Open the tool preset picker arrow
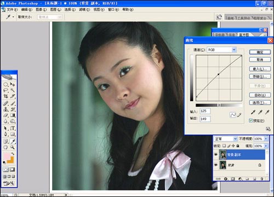This screenshot has height=197, width=274. tap(13, 17)
